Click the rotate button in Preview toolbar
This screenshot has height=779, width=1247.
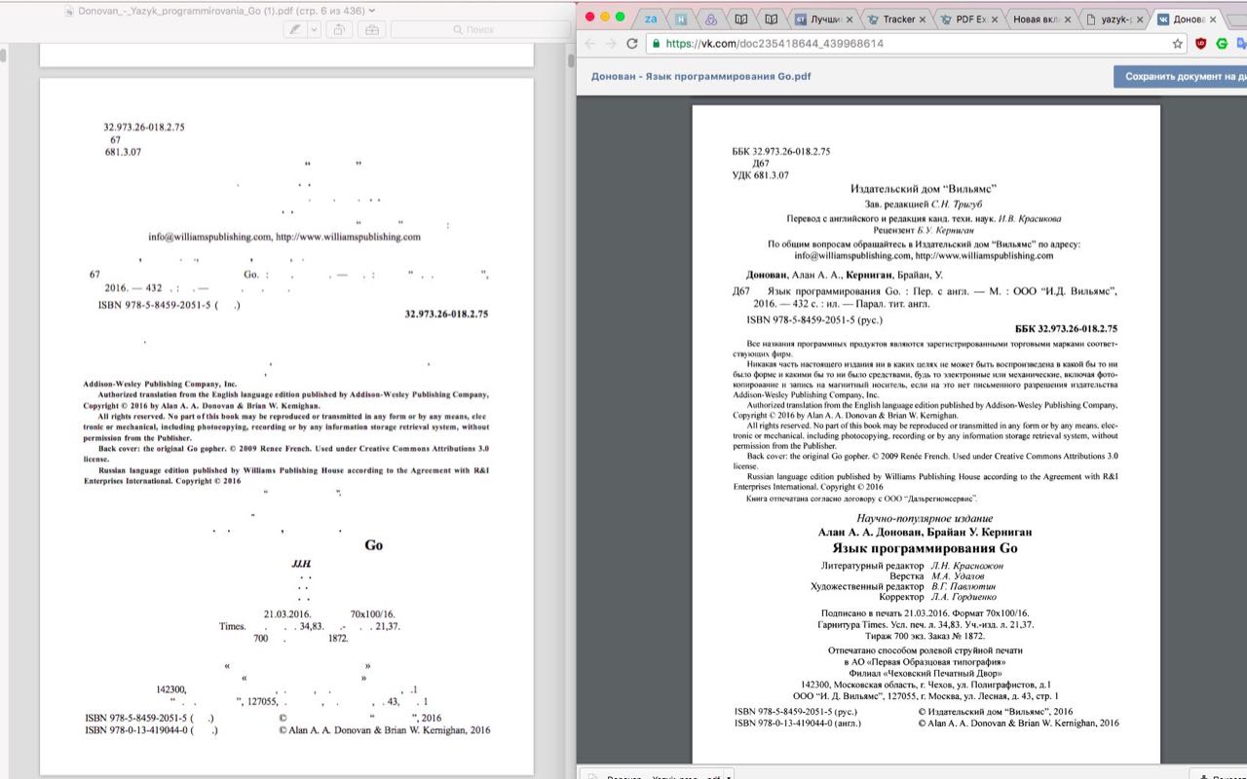(x=338, y=29)
